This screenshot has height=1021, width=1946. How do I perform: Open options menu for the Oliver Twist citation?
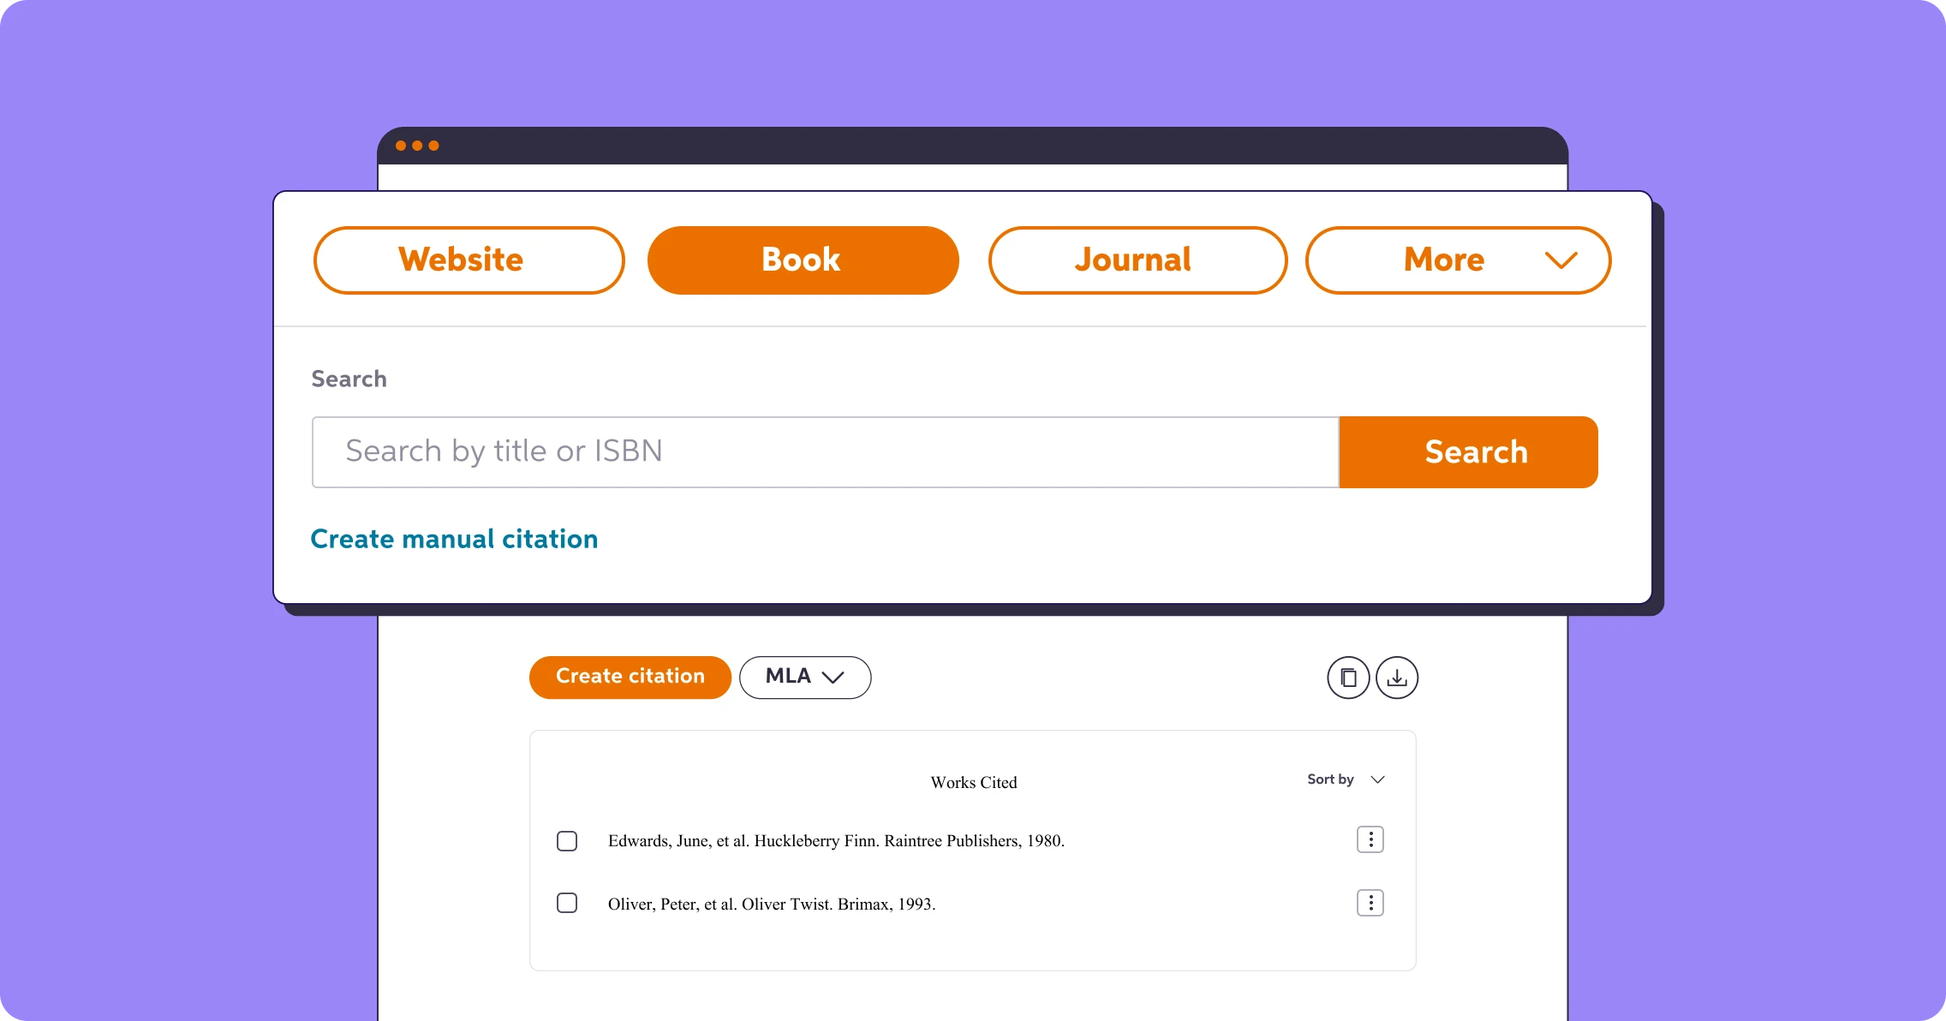[x=1370, y=903]
